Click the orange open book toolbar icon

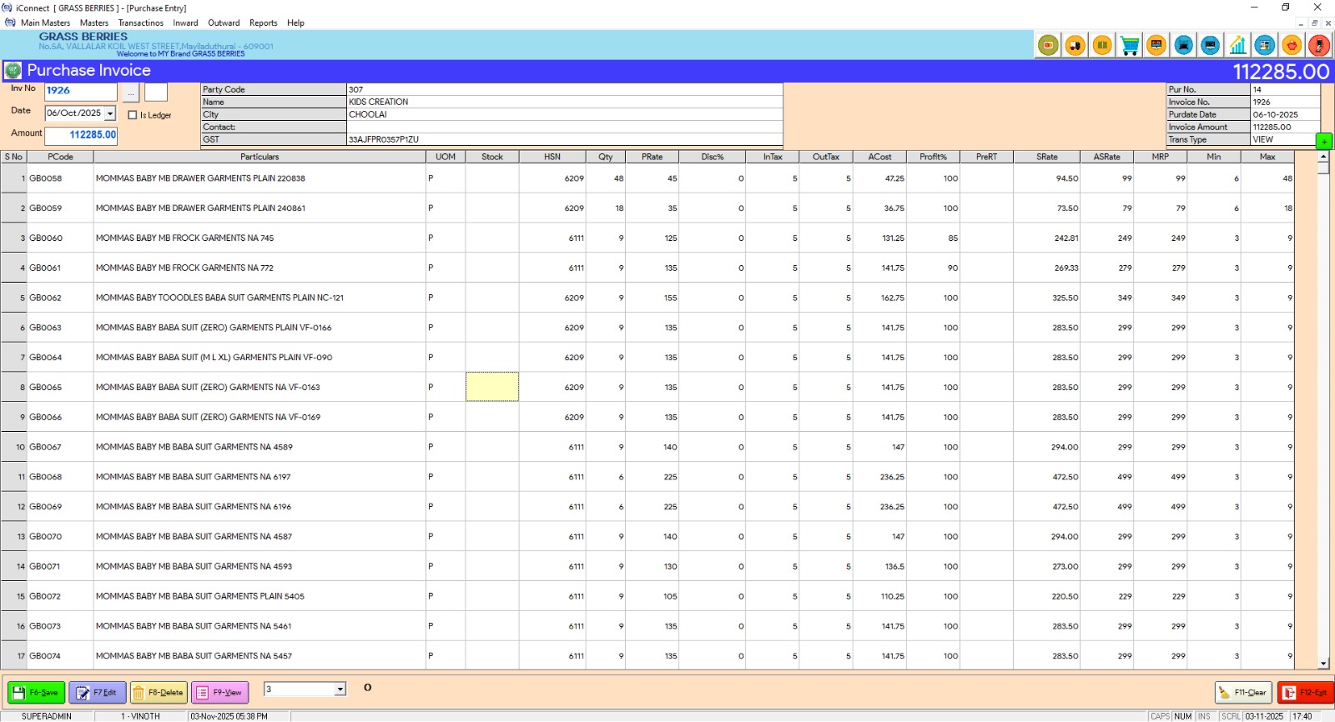pos(1102,46)
